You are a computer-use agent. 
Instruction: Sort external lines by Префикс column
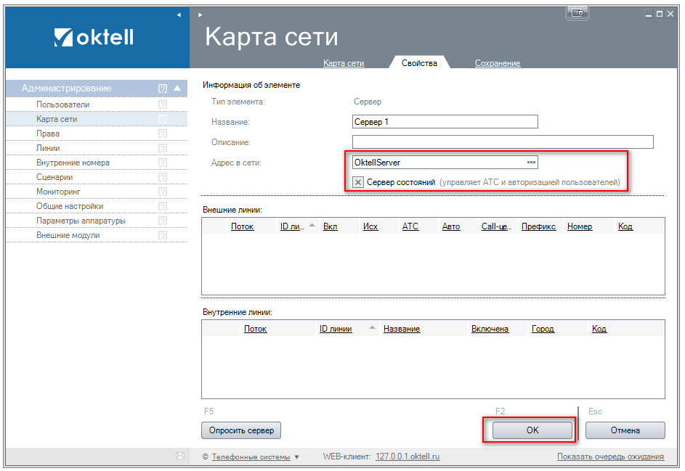(x=538, y=226)
